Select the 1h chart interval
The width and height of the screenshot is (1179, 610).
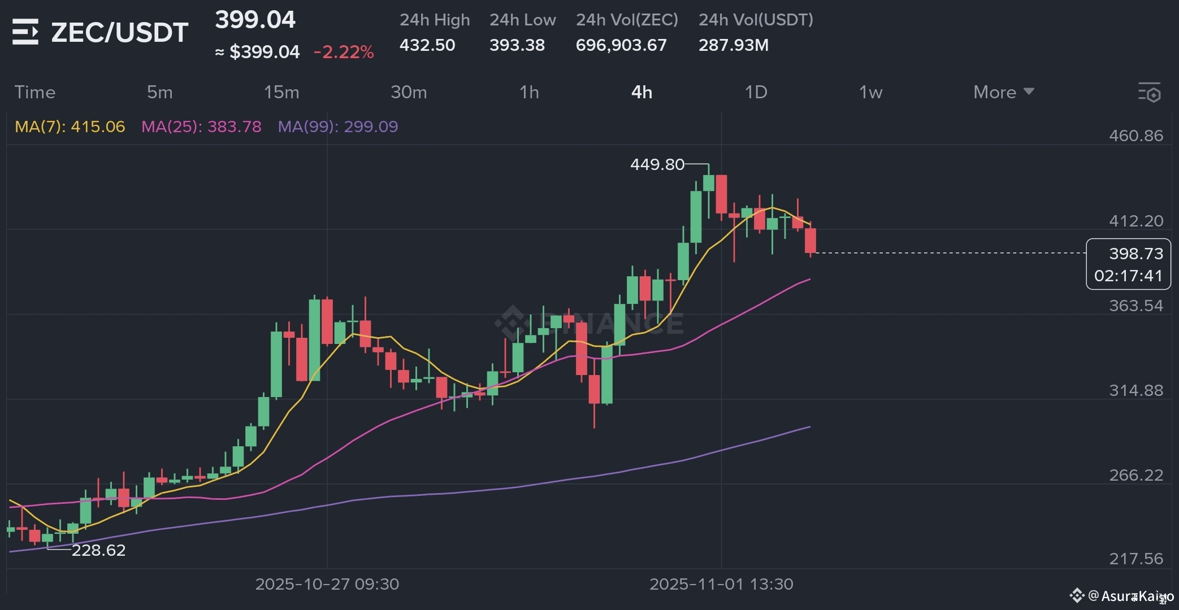[x=529, y=92]
